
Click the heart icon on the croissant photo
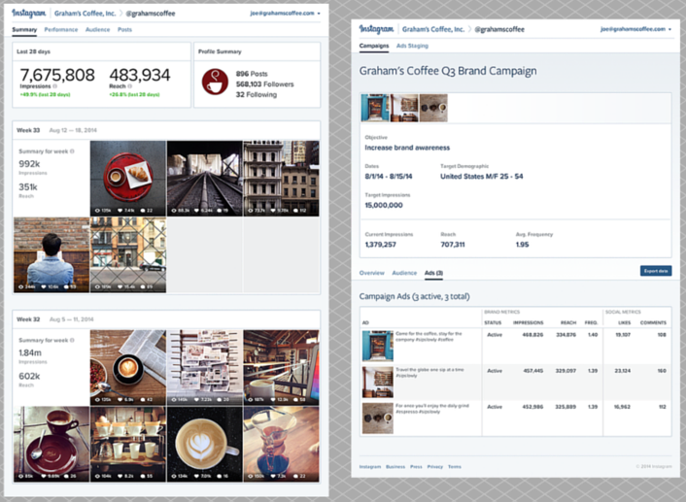coord(120,211)
